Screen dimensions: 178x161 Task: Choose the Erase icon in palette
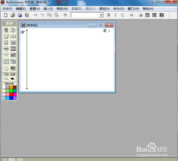point(6,43)
